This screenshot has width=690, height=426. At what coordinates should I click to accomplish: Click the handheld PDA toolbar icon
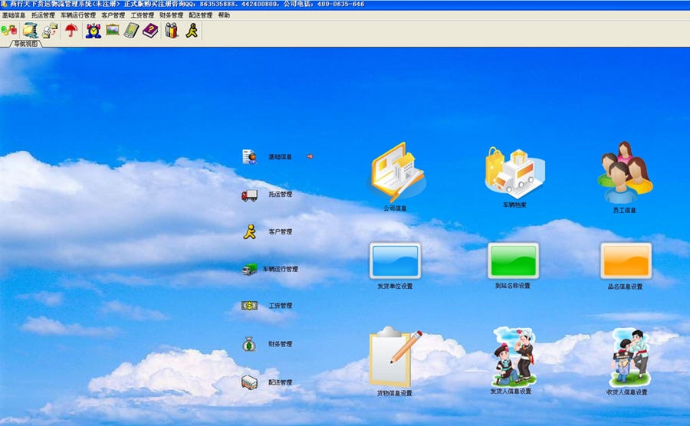[131, 31]
